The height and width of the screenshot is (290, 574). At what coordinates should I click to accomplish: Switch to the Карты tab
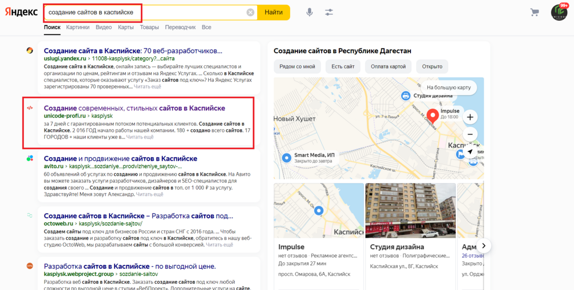click(126, 28)
